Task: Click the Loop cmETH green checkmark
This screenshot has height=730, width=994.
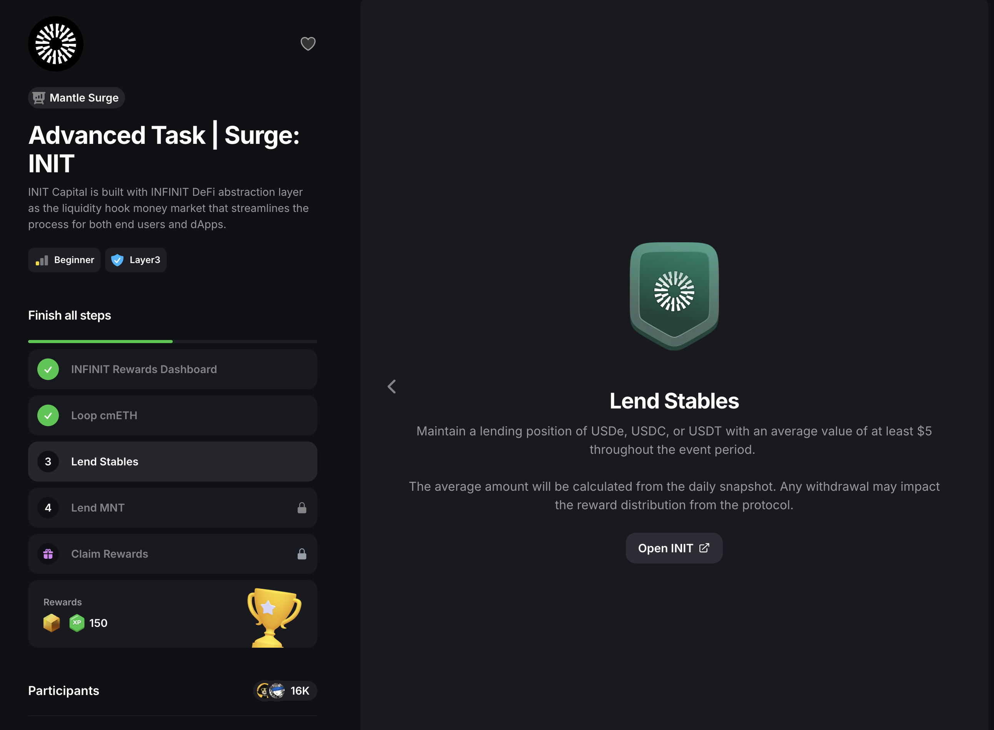Action: tap(48, 415)
